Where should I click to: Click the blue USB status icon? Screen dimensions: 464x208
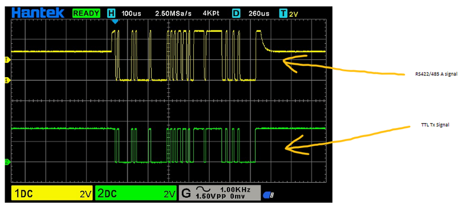268,195
